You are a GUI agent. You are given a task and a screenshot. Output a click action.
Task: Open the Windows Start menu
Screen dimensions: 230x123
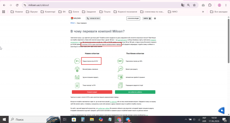[x=4, y=119]
